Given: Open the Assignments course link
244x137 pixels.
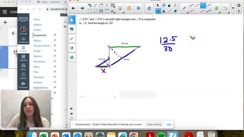Looking at the screenshot, I should click(40, 35).
